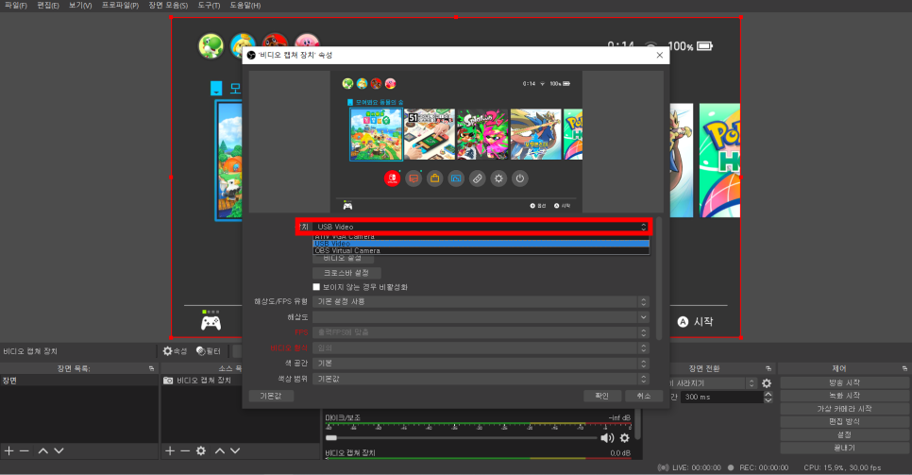Pop out the 장면 전환 dock
Image resolution: width=912 pixels, height=475 pixels.
click(768, 368)
